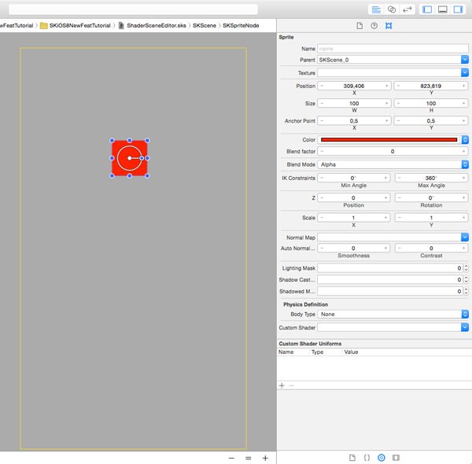Click the sprite's top-left resize handle
This screenshot has width=472, height=464.
pyautogui.click(x=112, y=141)
